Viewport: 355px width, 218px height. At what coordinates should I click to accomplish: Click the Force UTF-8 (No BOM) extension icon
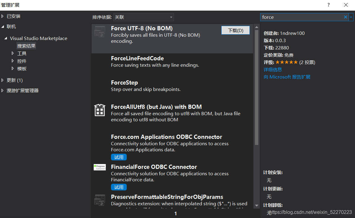[x=100, y=32]
